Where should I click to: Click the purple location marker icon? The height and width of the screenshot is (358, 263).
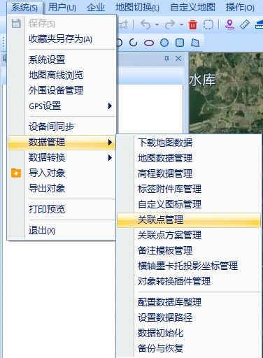(229, 24)
